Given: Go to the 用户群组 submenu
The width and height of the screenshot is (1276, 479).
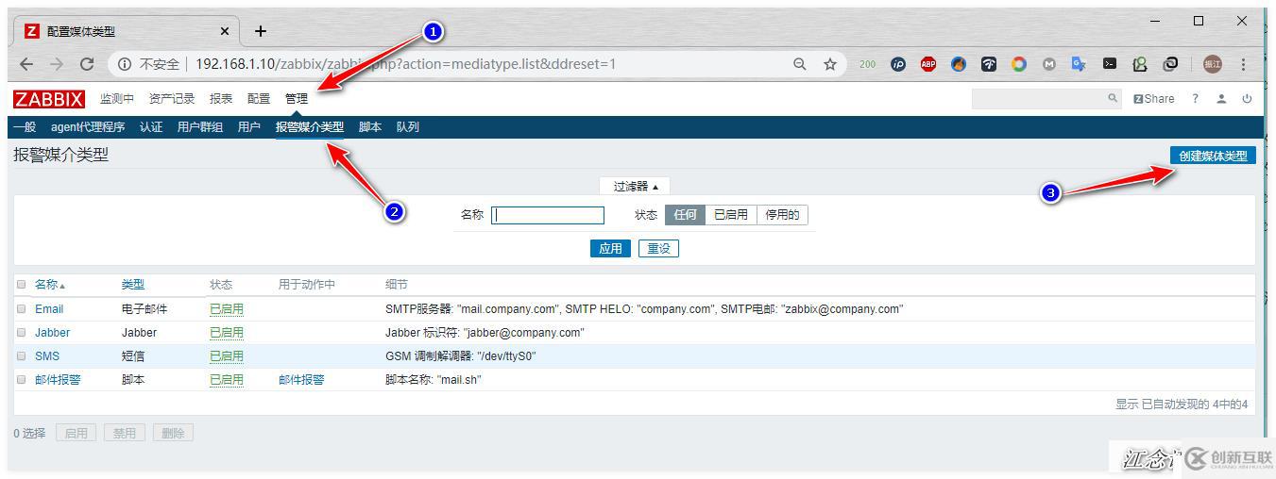Looking at the screenshot, I should click(x=200, y=126).
